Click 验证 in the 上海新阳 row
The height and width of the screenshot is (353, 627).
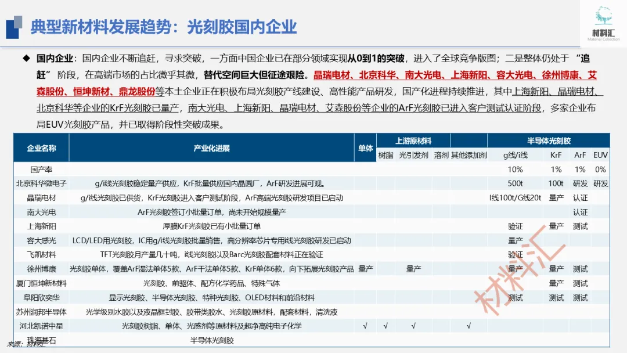click(515, 226)
